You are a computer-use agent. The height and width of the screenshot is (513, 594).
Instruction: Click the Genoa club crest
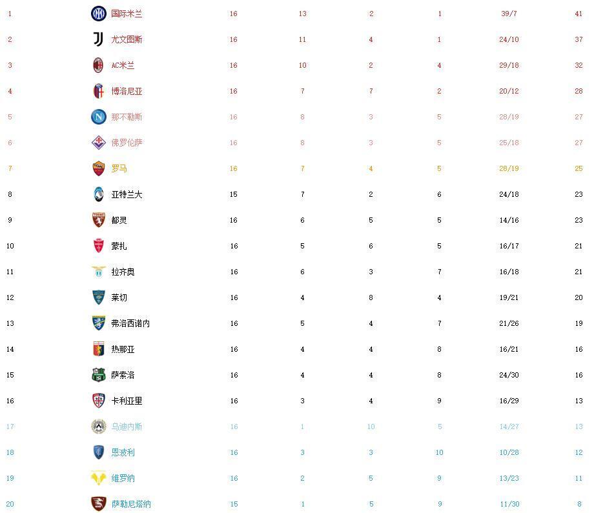(99, 349)
